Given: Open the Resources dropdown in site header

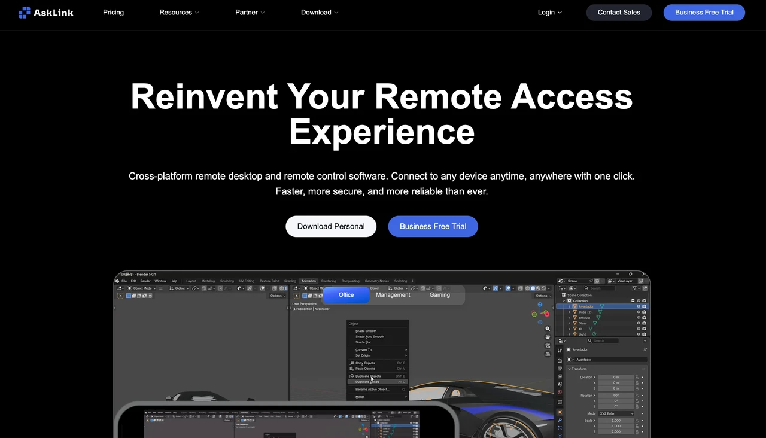Looking at the screenshot, I should pos(179,12).
